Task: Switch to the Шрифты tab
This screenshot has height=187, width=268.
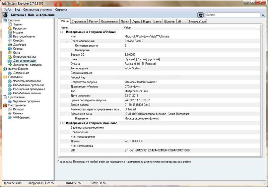Action: [x=170, y=21]
